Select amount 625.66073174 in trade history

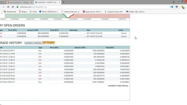click(x=99, y=76)
